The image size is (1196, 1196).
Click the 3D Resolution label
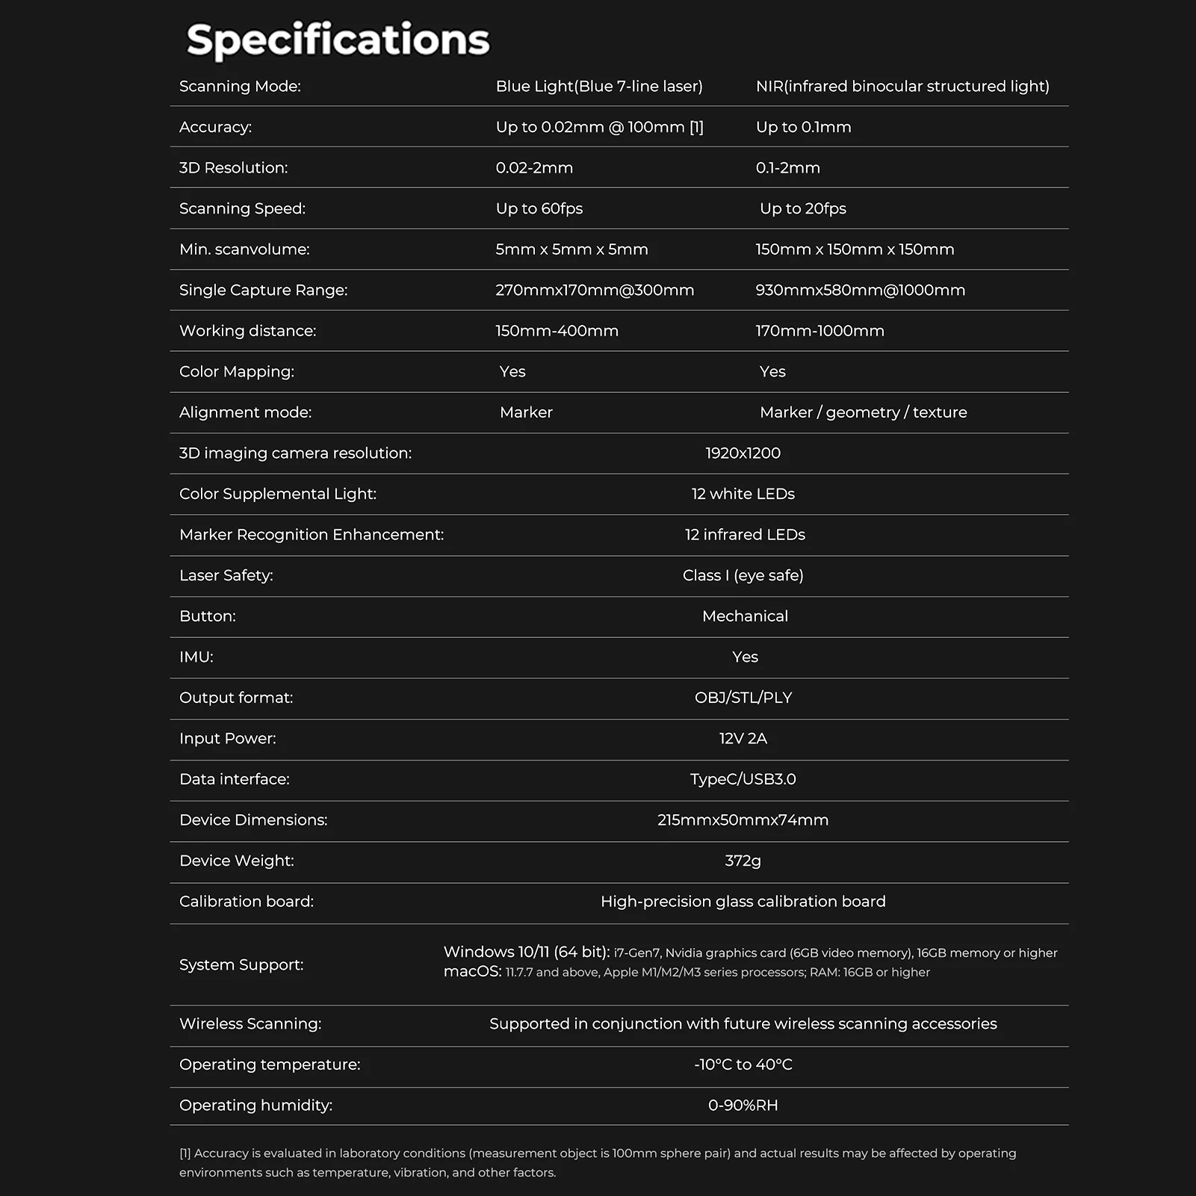coord(233,168)
